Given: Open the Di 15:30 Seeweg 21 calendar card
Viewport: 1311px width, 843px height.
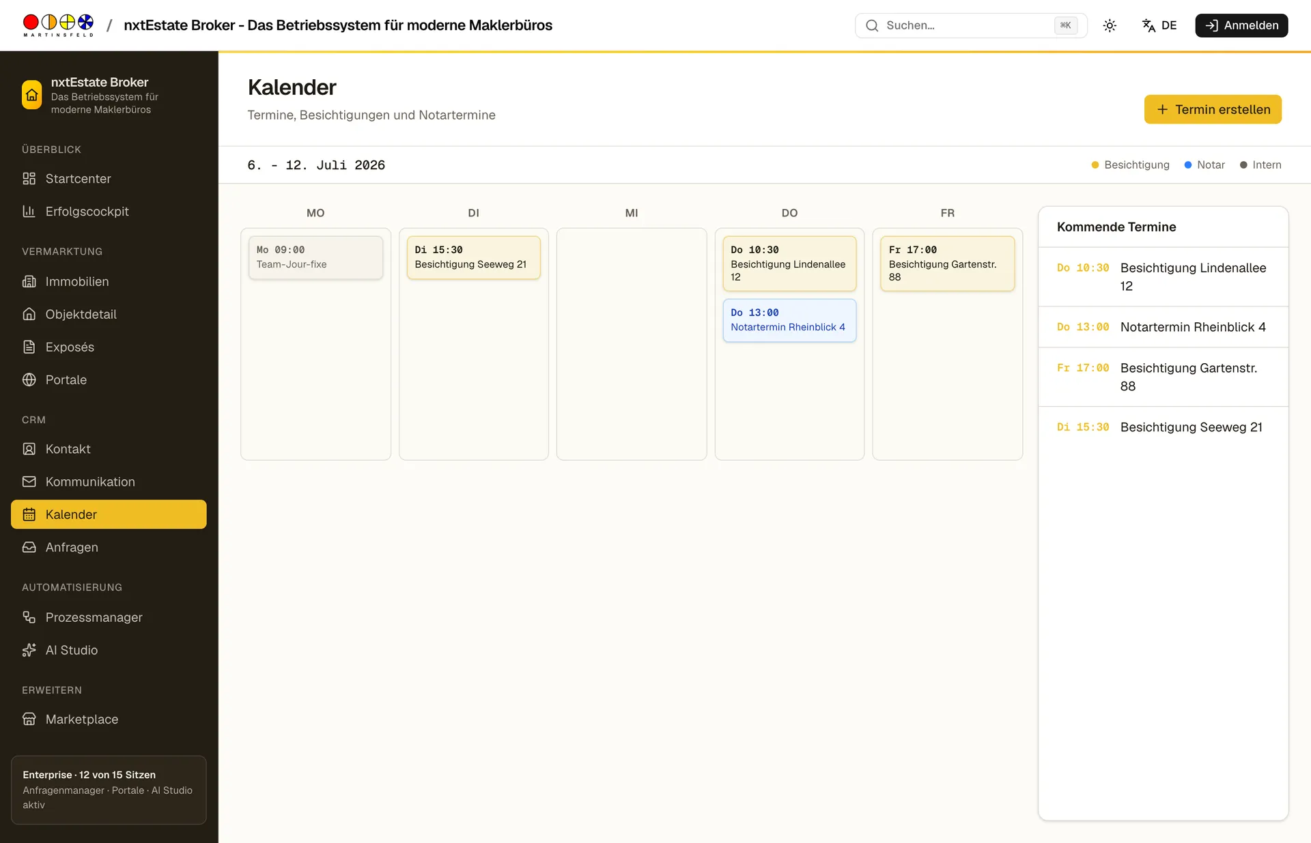Looking at the screenshot, I should click(473, 257).
